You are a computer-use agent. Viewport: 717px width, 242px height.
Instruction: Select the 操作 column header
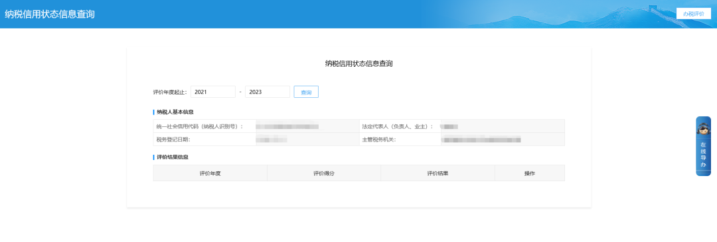click(x=530, y=173)
